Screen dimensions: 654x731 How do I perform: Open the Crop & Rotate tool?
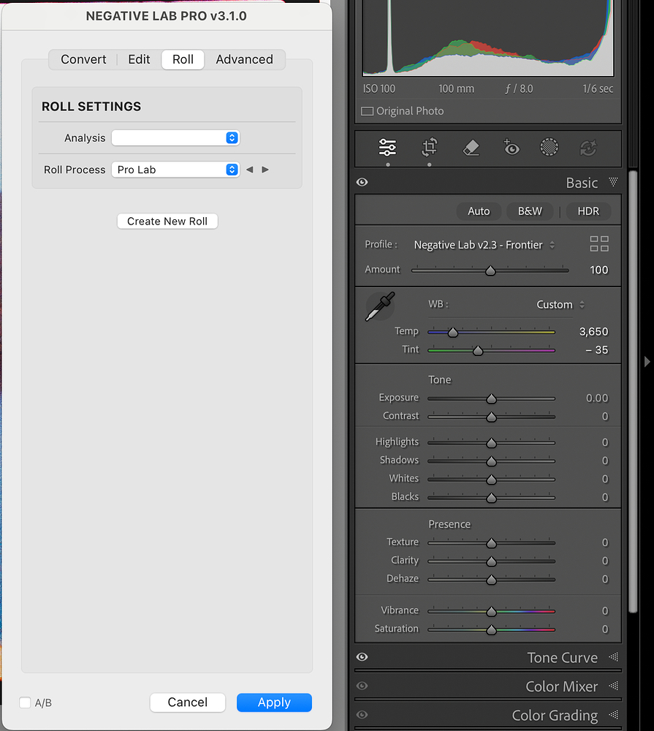[x=429, y=148]
